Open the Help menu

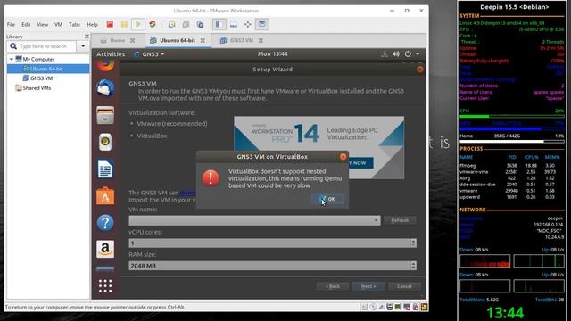(x=92, y=24)
